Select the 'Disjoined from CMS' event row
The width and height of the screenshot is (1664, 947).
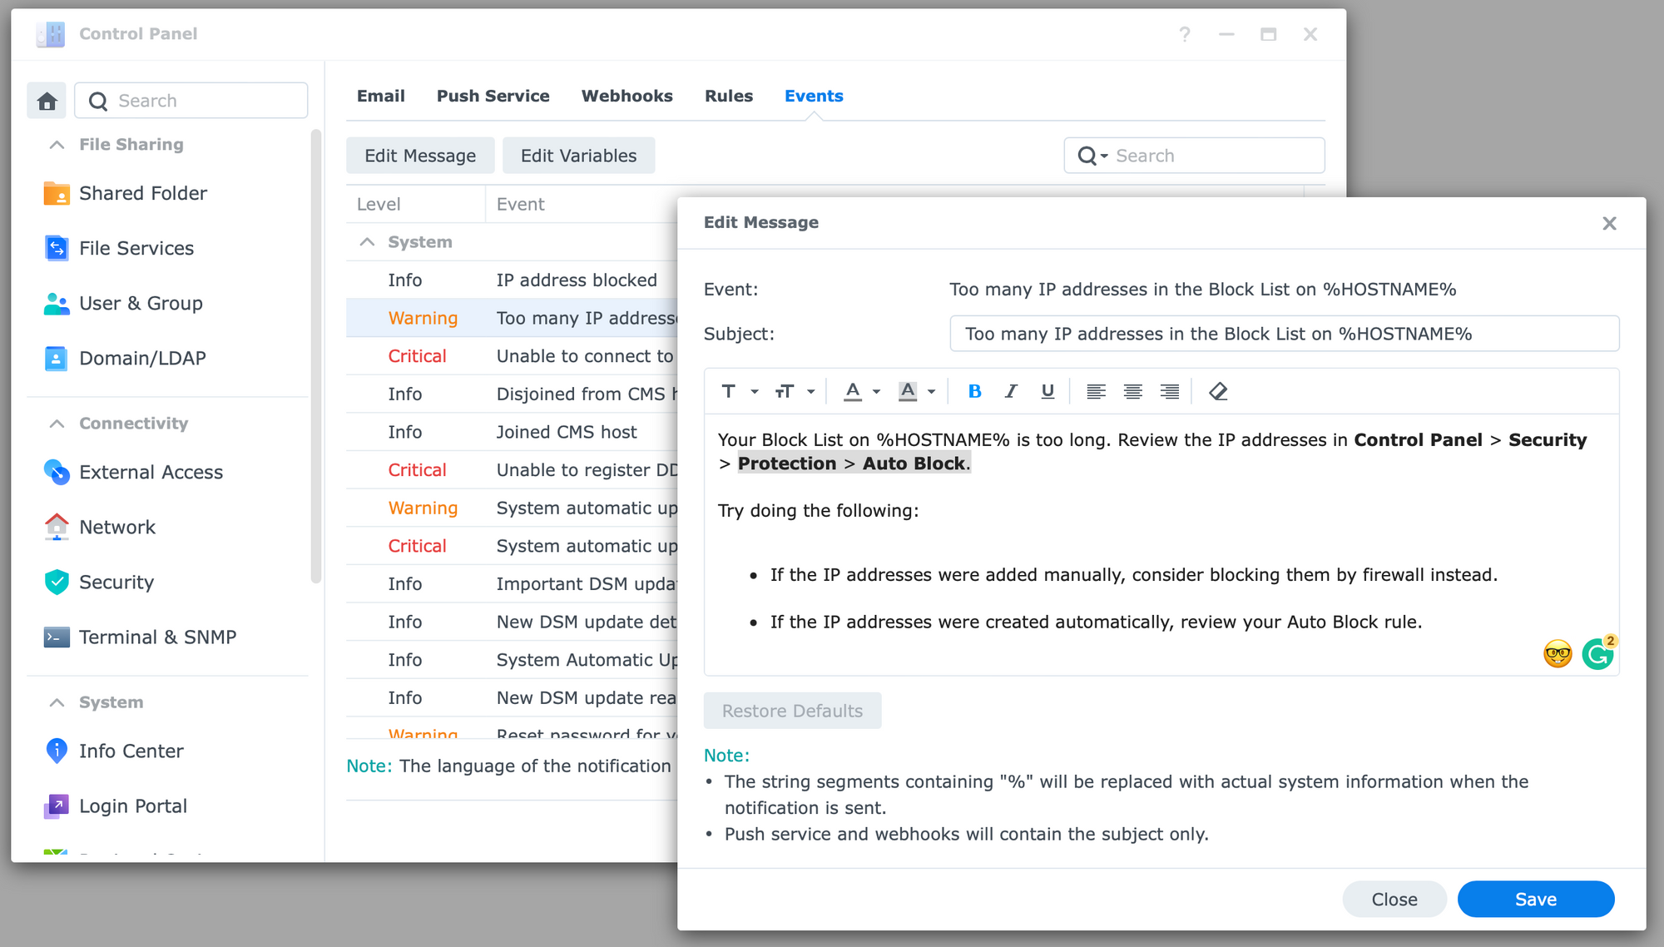(x=512, y=394)
